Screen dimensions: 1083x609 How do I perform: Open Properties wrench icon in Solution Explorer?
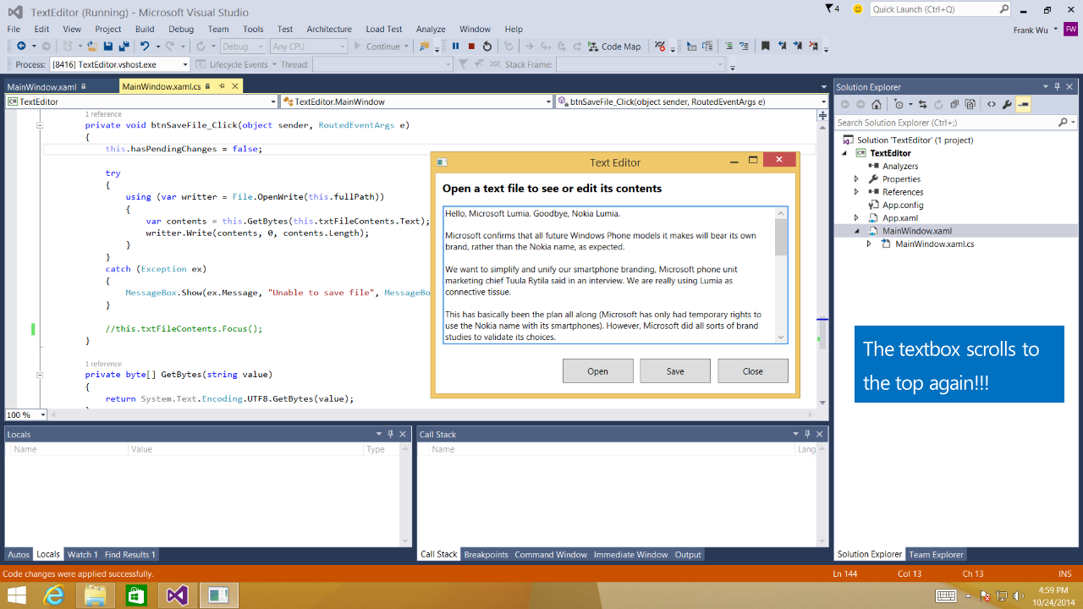[x=1007, y=105]
